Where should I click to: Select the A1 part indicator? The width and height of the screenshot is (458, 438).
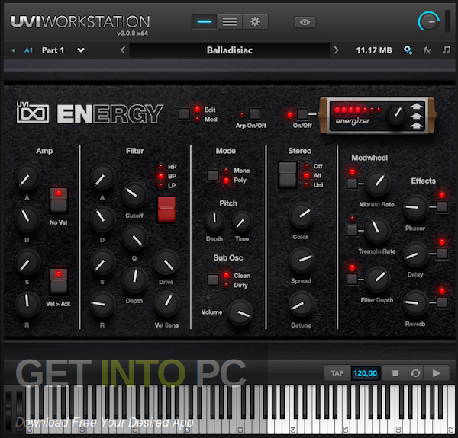(x=29, y=50)
